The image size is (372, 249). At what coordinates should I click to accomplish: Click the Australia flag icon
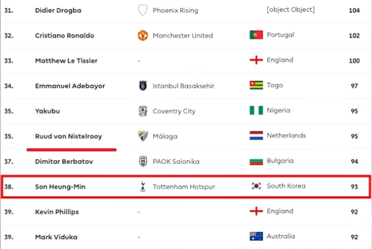256,236
